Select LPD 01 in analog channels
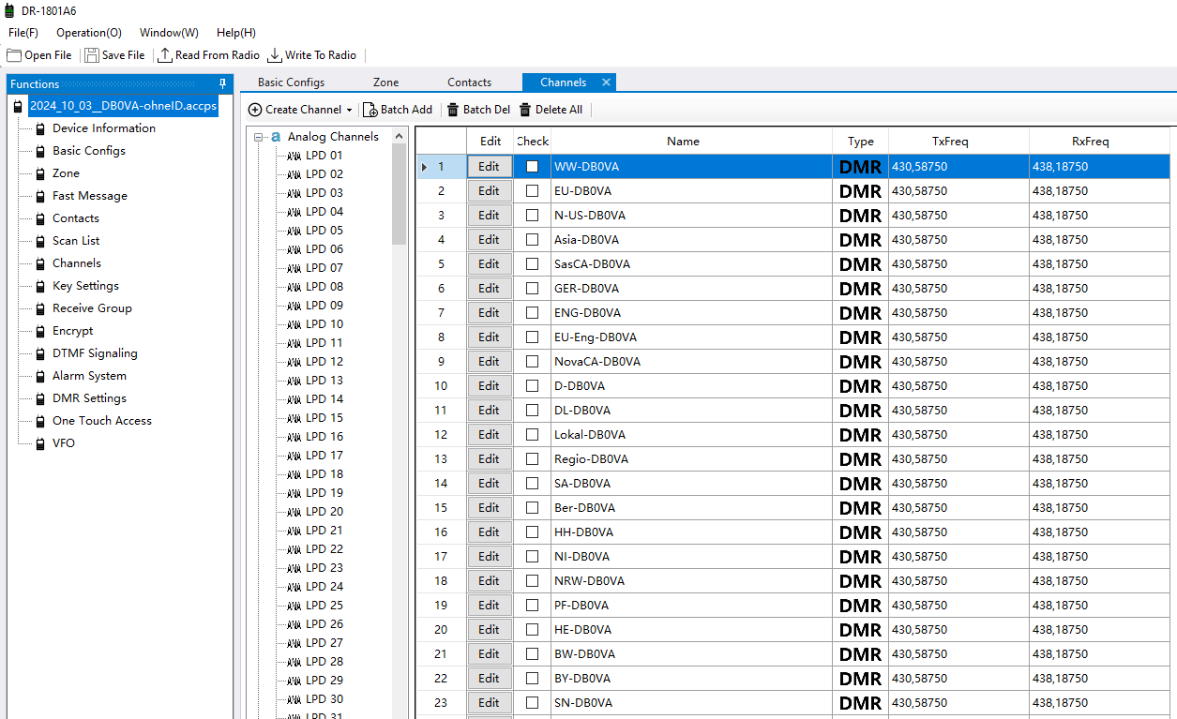The image size is (1177, 719). click(324, 156)
